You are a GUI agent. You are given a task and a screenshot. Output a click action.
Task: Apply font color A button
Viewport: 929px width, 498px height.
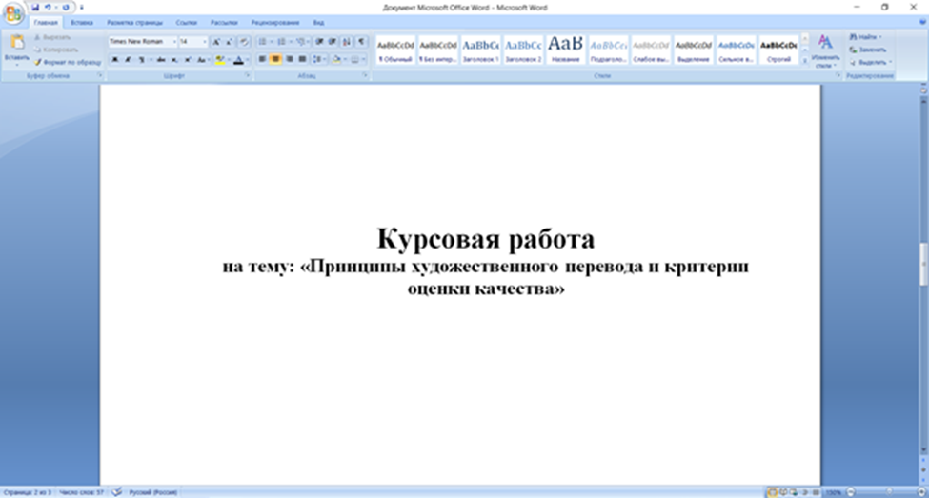click(x=239, y=60)
